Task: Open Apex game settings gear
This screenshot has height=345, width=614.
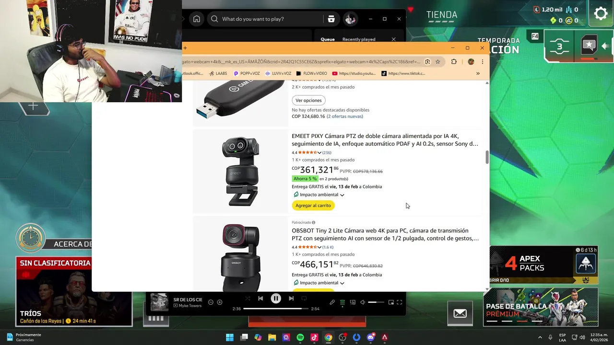Action: 601,13
